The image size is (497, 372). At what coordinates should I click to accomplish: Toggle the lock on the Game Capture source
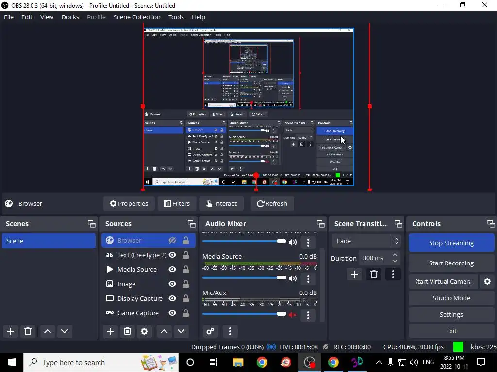[186, 313]
